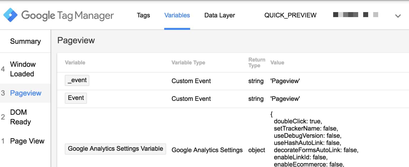The image size is (409, 167).
Task: Open the Data Layer tab
Action: click(219, 15)
